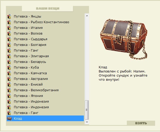Click the icon beside Путевка - Беларусь

tap(9, 62)
